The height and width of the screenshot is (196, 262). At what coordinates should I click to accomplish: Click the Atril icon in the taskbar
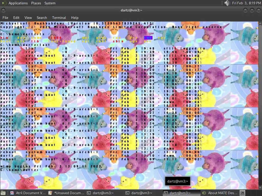coord(12,193)
